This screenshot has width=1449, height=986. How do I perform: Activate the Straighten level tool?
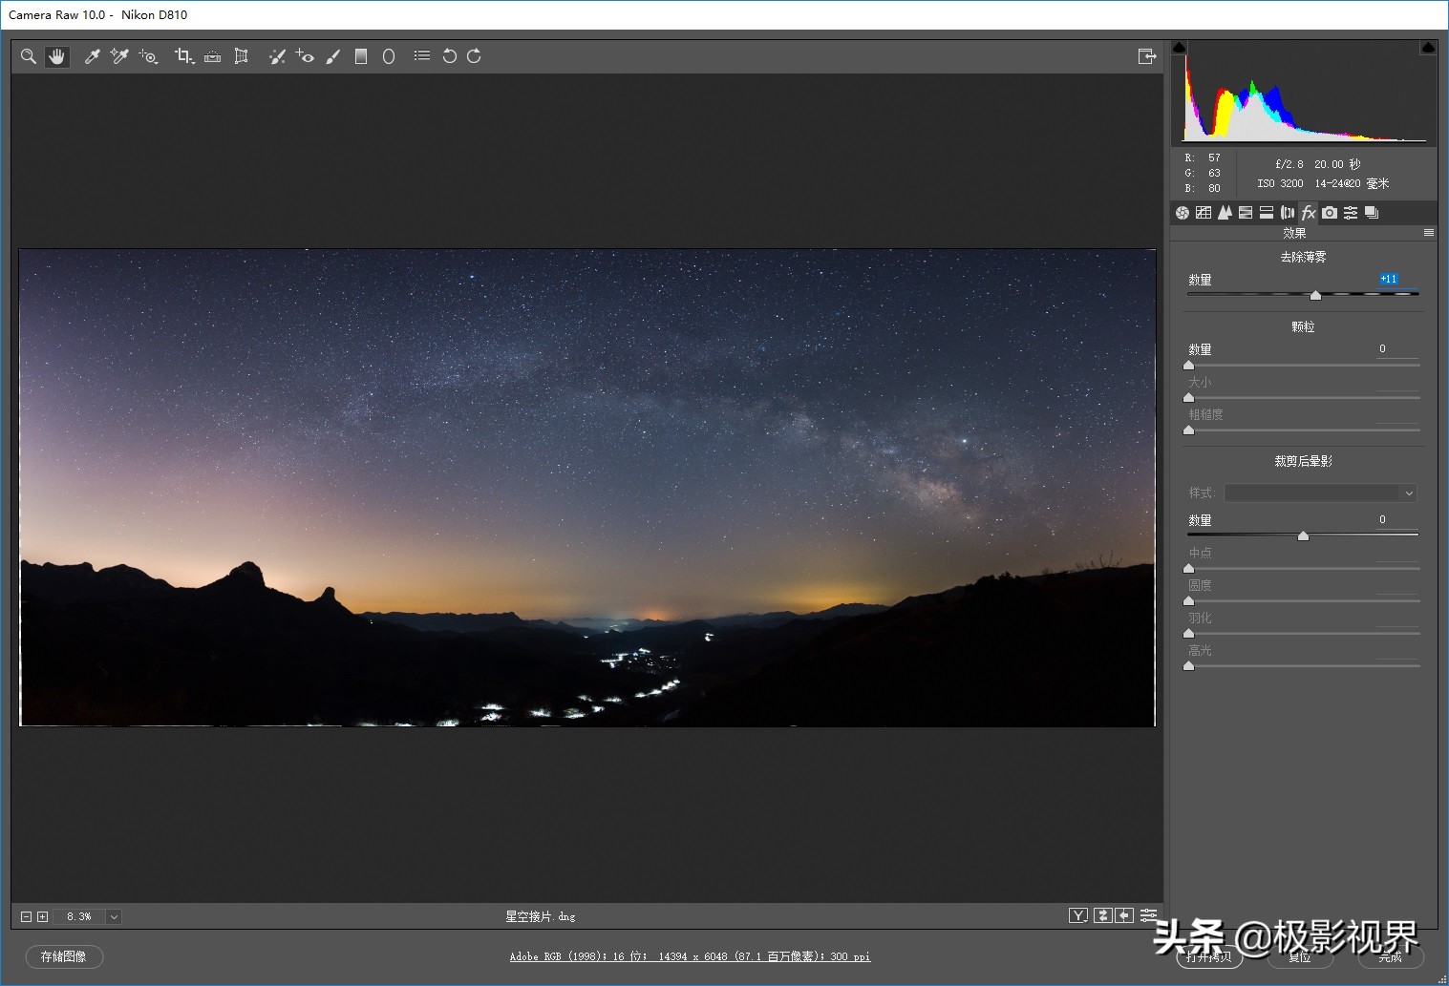click(213, 56)
